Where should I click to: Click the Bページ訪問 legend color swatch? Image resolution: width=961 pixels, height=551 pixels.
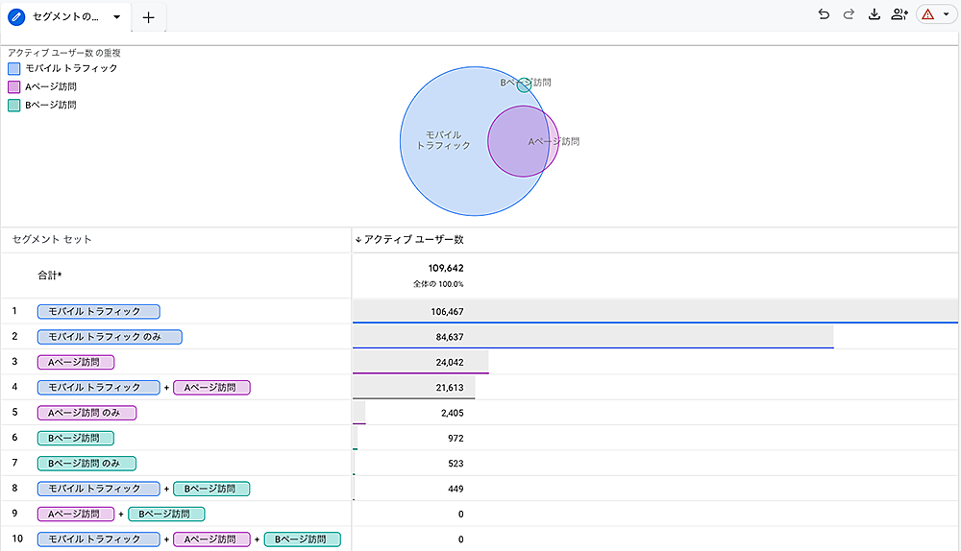pos(14,105)
